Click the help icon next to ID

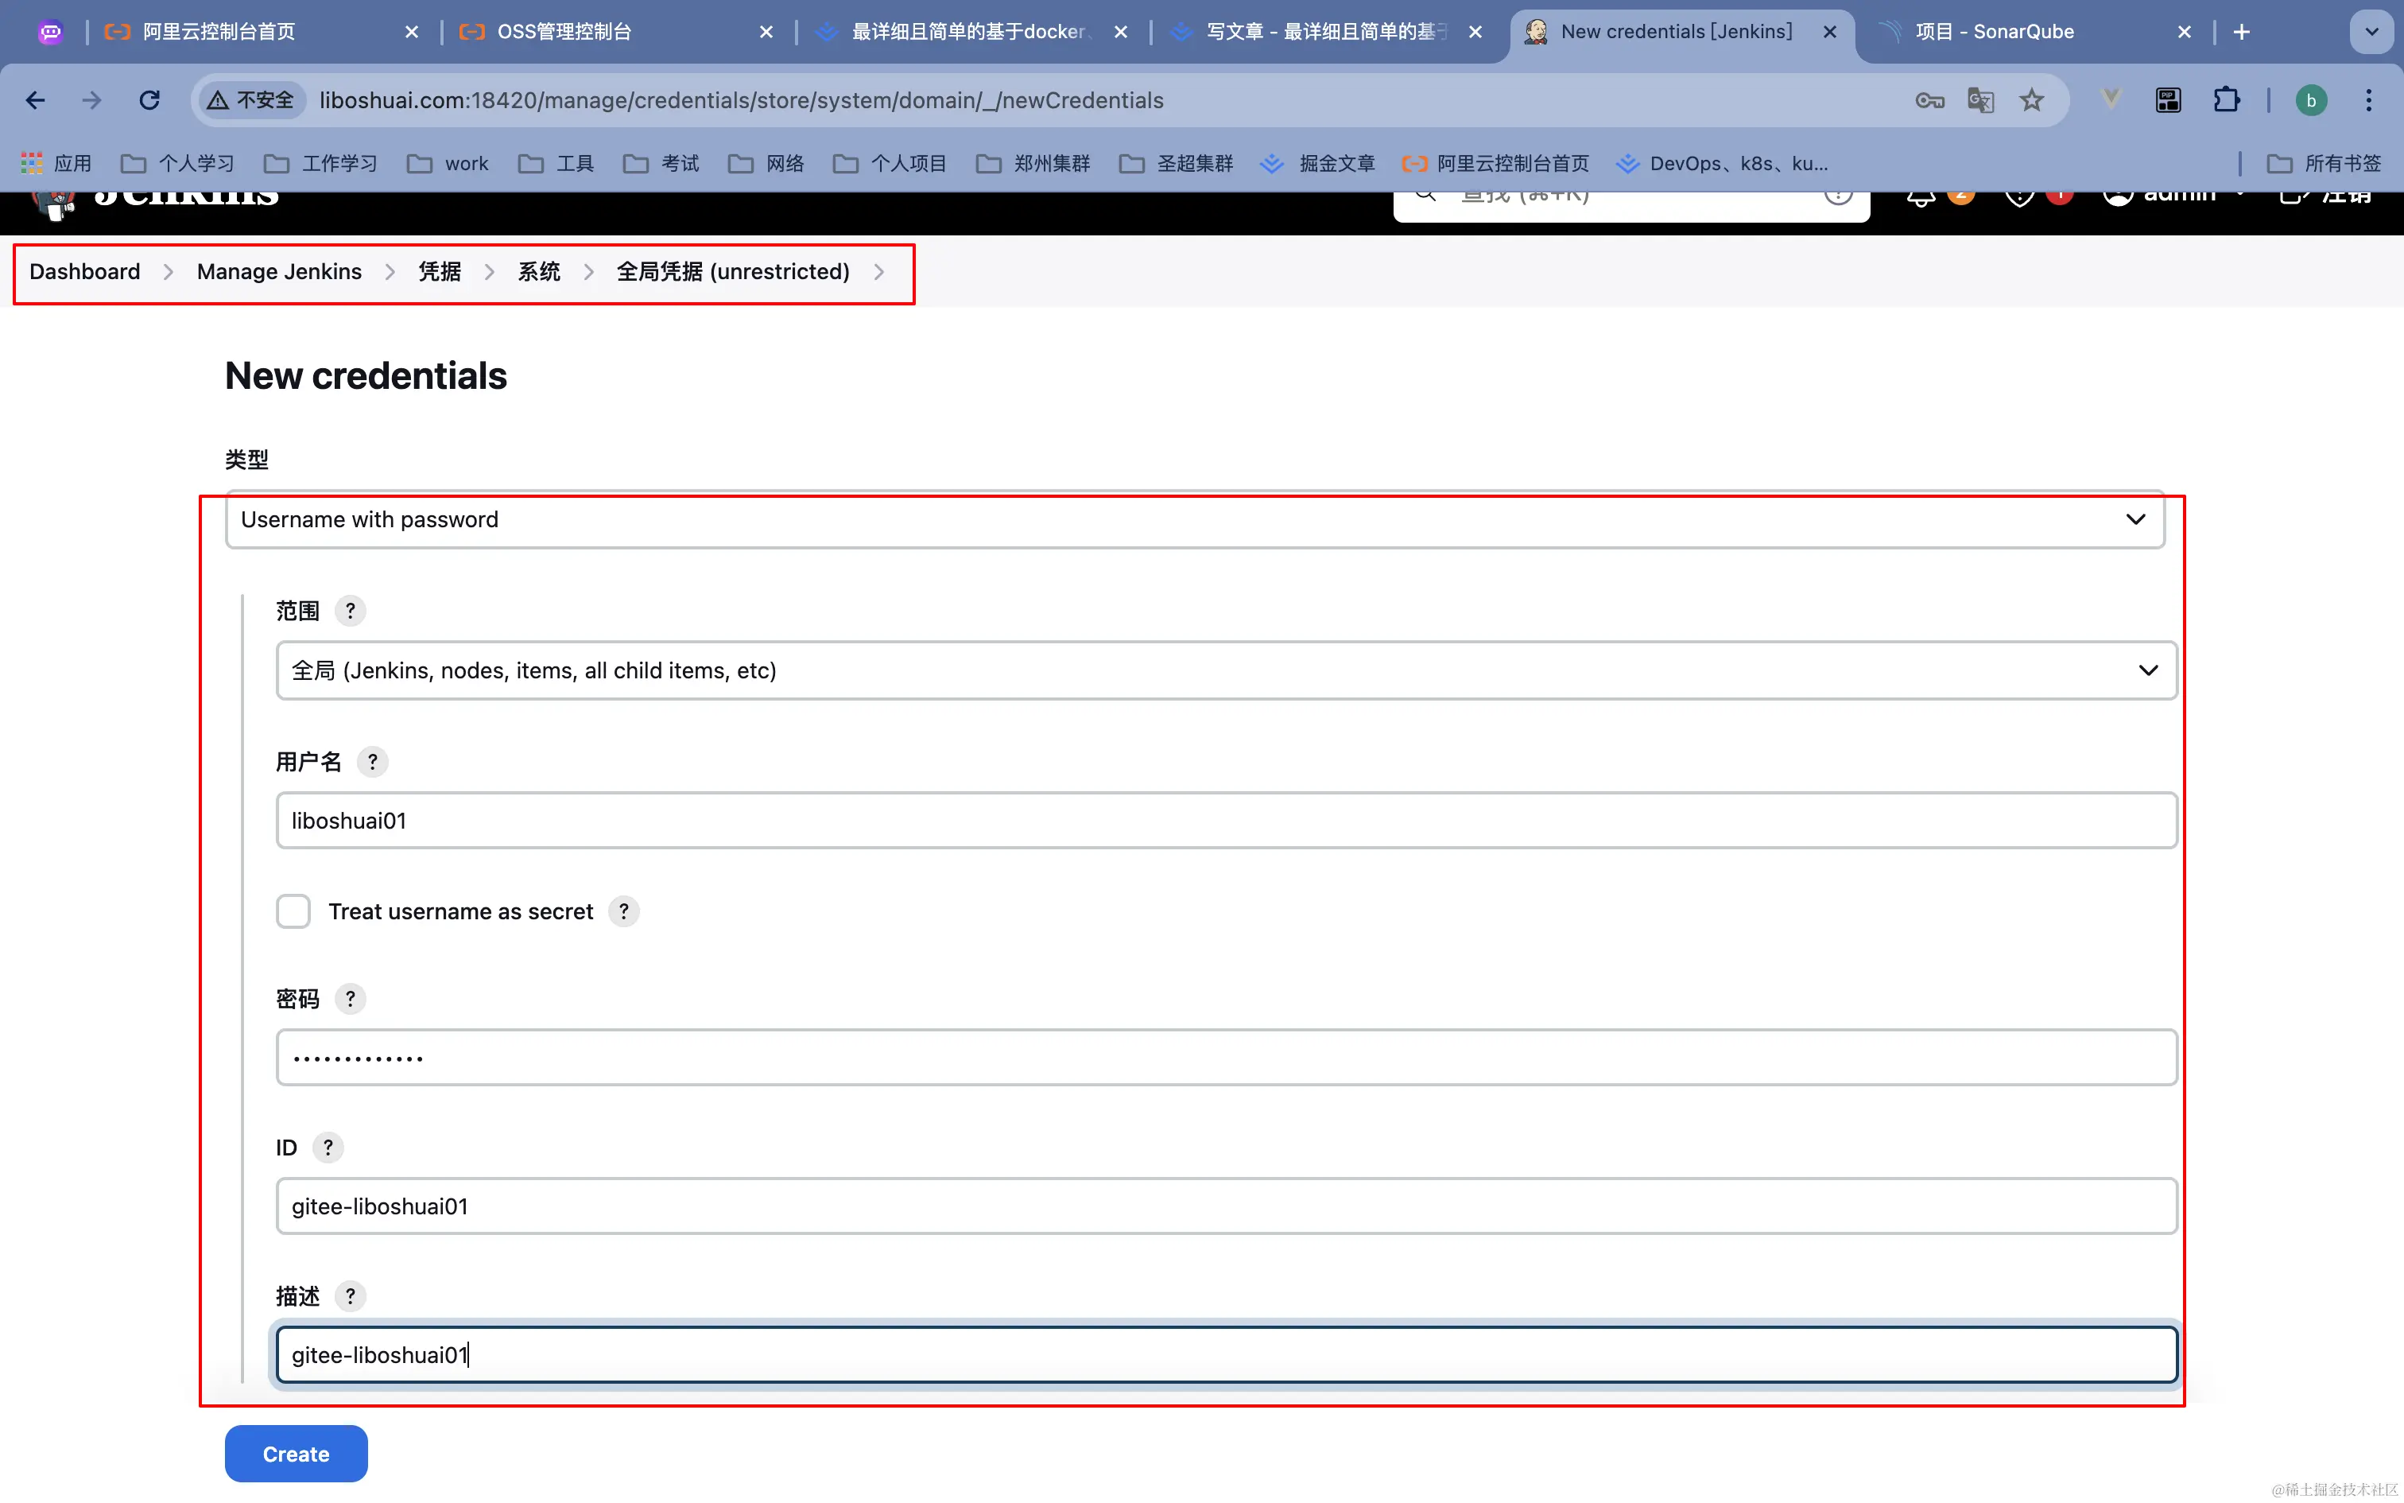click(328, 1147)
